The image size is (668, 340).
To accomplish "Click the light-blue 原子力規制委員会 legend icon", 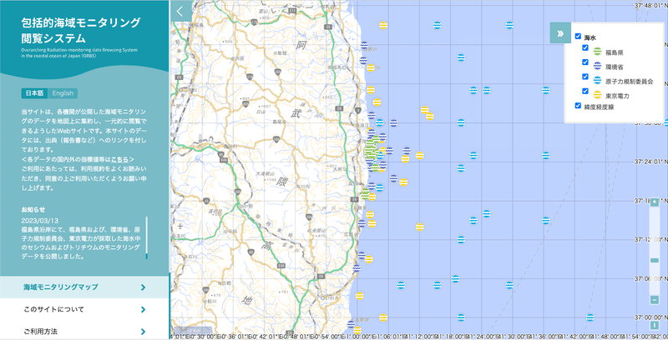I will tap(597, 80).
